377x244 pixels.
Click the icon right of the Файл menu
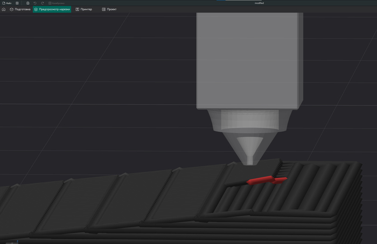(17, 3)
